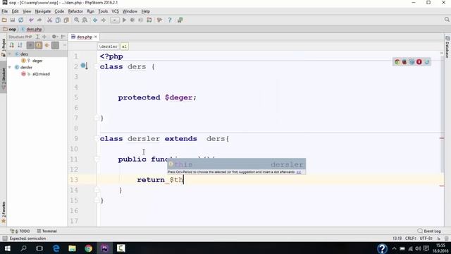This screenshot has width=451, height=254.
Task: Toggle Sort Alphabetically in Structure panel
Action: click(20, 45)
